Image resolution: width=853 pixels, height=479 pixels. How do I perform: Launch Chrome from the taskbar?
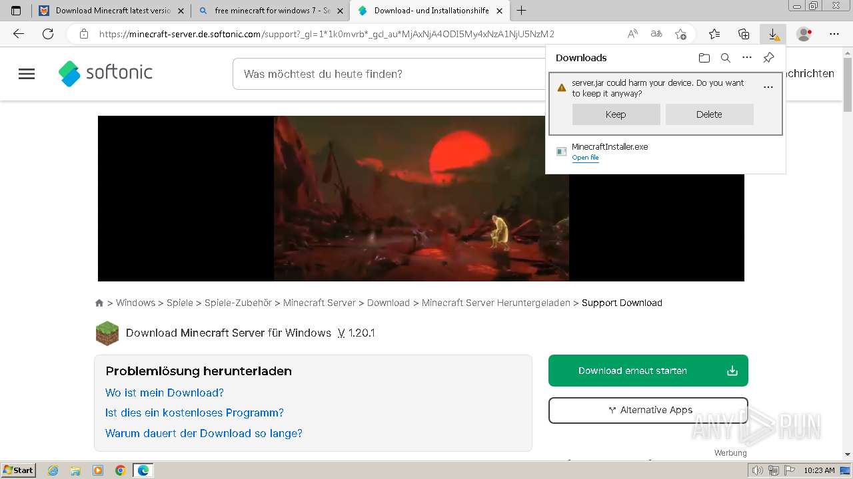click(x=120, y=470)
